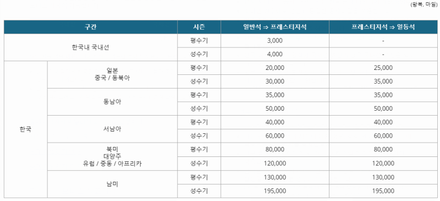Click the 20,000 mileage value
This screenshot has width=440, height=201.
(x=274, y=68)
